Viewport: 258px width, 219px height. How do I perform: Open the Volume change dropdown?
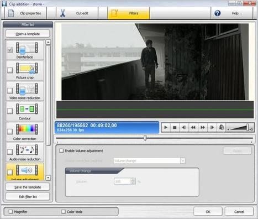149,160
